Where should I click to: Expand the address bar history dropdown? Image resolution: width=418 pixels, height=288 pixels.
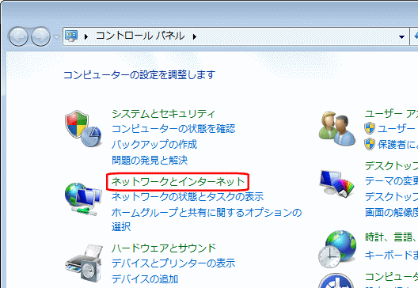[x=401, y=36]
